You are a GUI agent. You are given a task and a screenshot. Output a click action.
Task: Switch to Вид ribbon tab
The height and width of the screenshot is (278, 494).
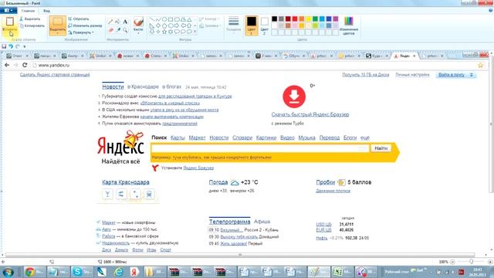pyautogui.click(x=46, y=11)
